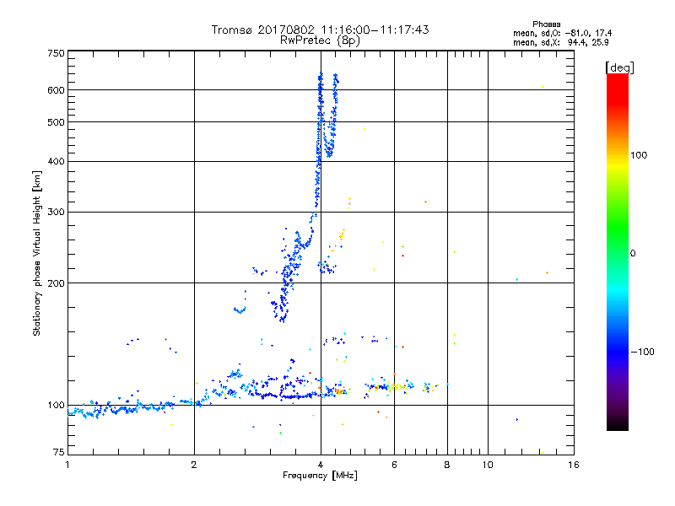
Task: Click the yellow-green cluster at 6 MHz
Action: [397, 387]
